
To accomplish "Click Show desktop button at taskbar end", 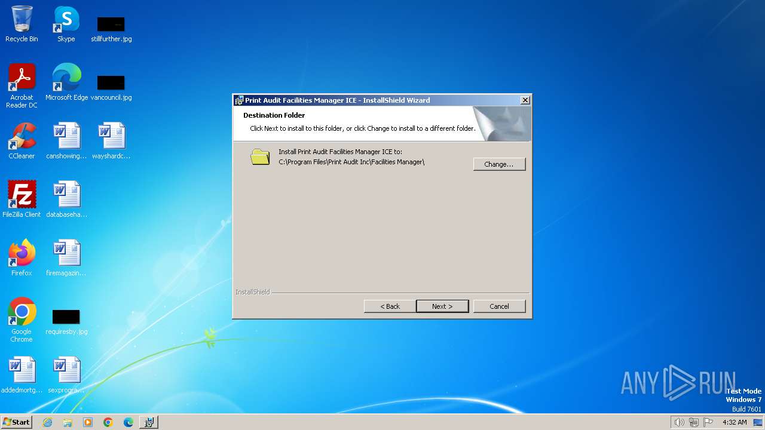I will [758, 422].
